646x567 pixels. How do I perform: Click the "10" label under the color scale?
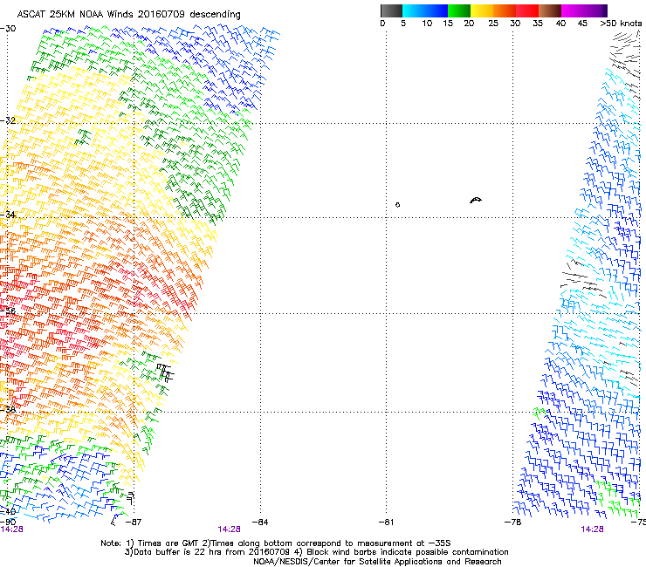click(427, 24)
